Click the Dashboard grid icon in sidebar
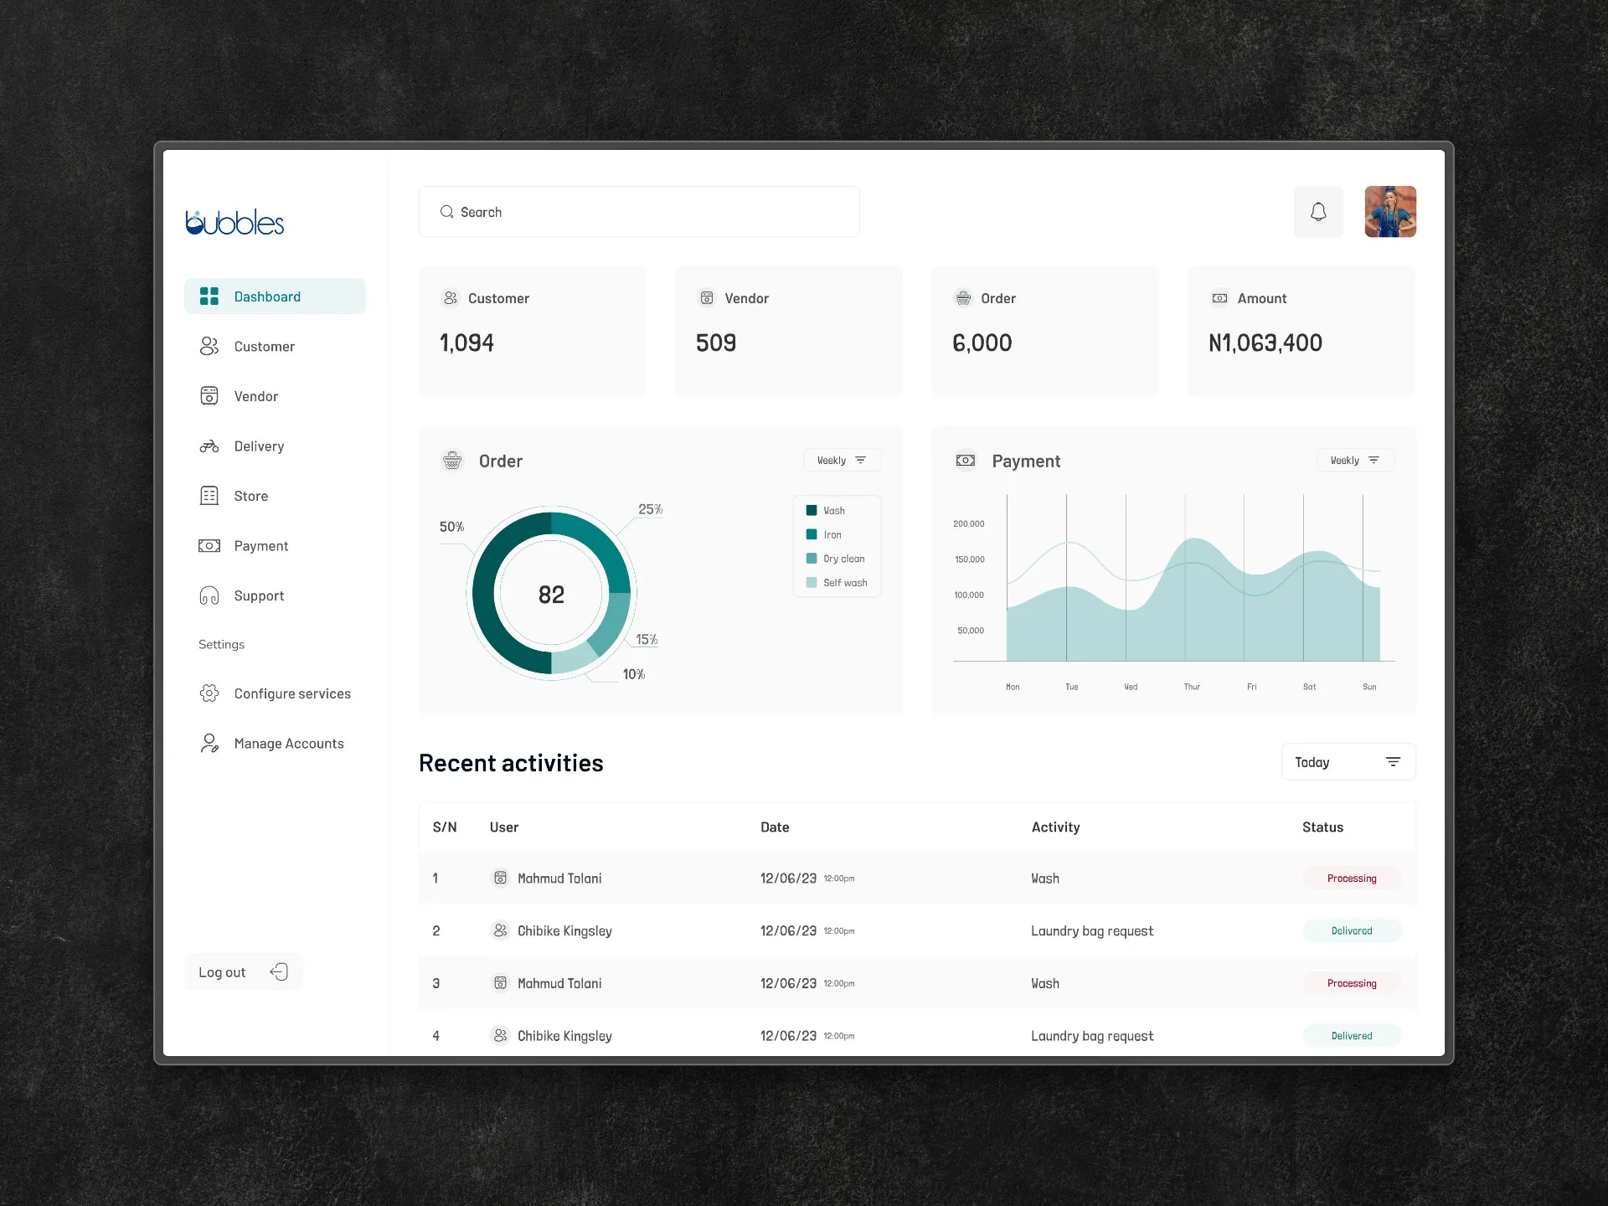This screenshot has width=1608, height=1206. [209, 296]
